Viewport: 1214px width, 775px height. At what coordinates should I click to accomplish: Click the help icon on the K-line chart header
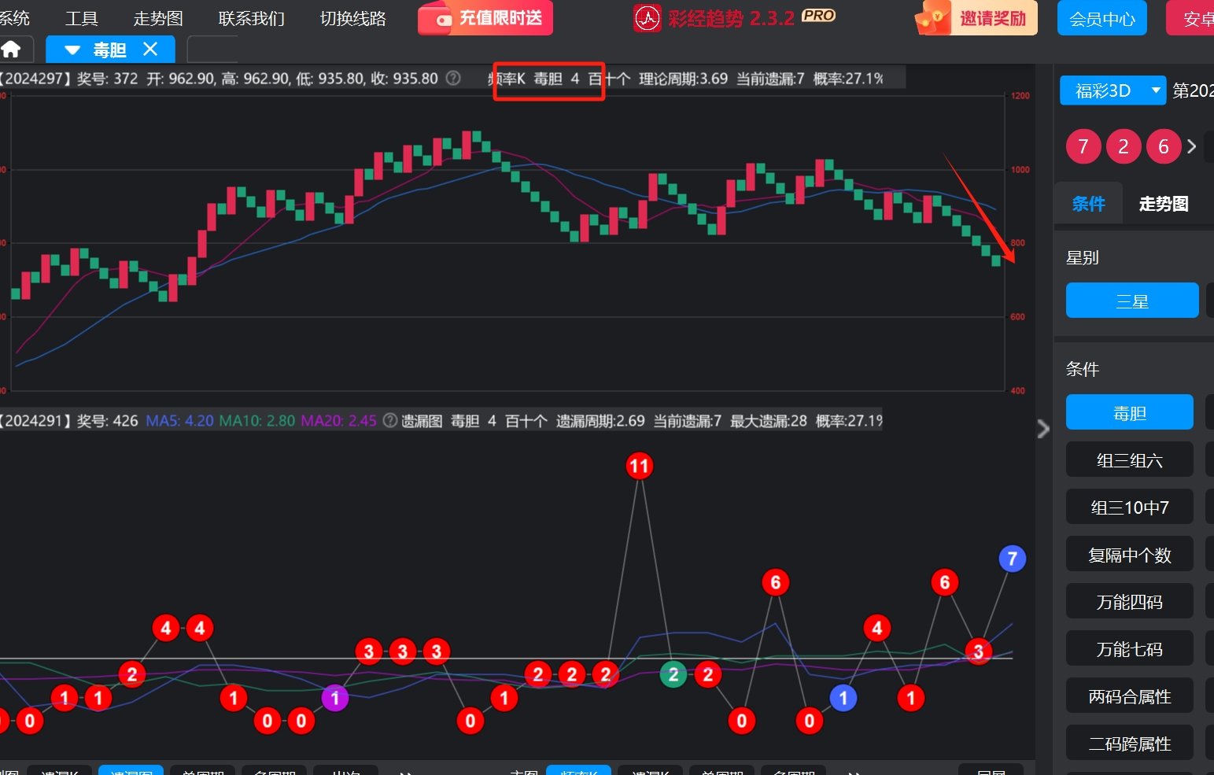(x=453, y=79)
